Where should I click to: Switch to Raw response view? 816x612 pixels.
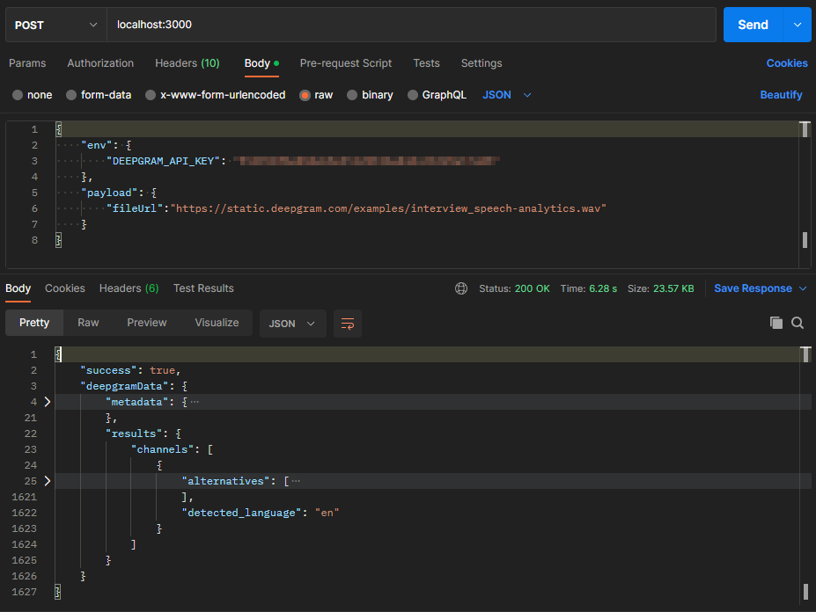pyautogui.click(x=89, y=323)
